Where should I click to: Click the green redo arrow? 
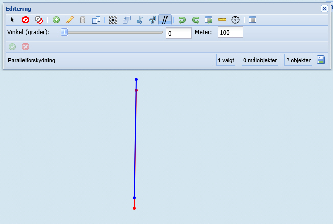tap(196, 20)
